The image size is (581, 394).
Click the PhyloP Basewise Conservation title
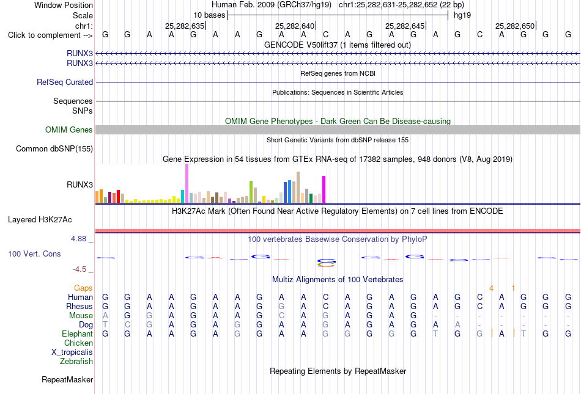pyautogui.click(x=338, y=239)
